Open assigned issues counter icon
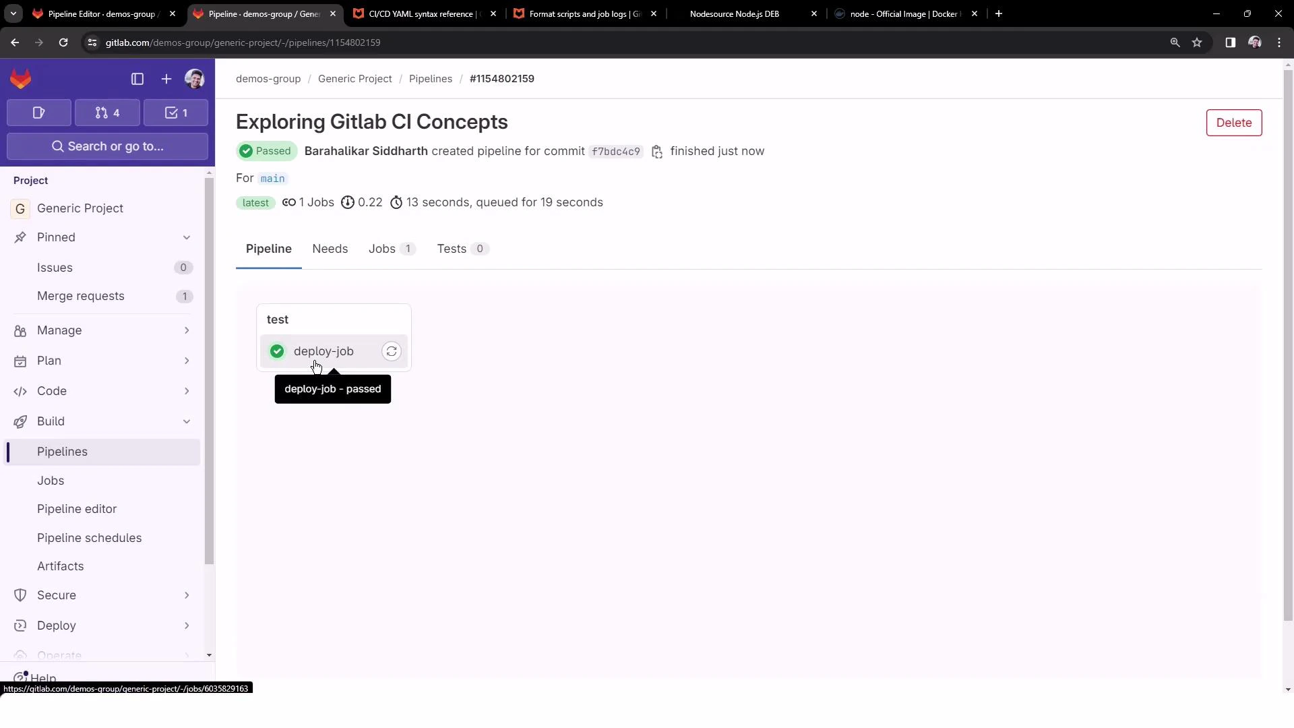The image size is (1294, 728). tap(39, 113)
